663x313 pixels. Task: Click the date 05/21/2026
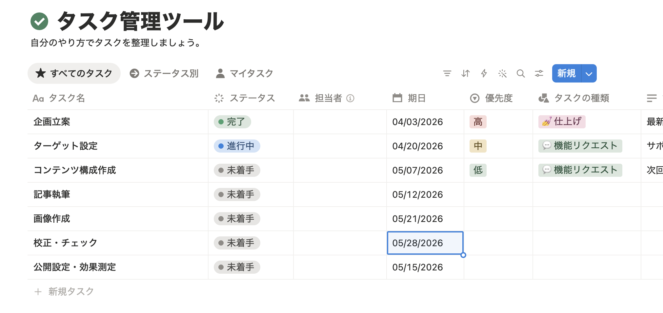point(417,219)
